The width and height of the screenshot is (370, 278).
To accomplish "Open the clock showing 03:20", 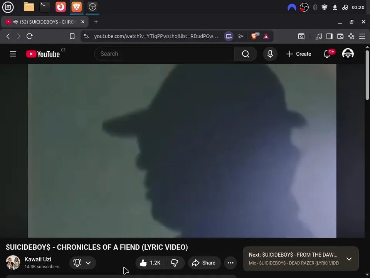I will 358,7.
